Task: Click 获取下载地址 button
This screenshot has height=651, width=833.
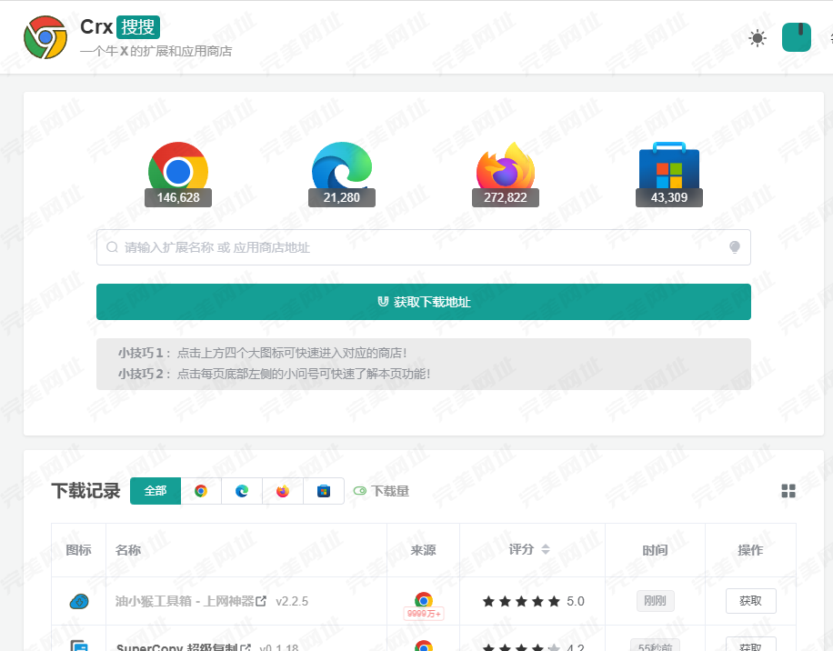Action: (424, 302)
